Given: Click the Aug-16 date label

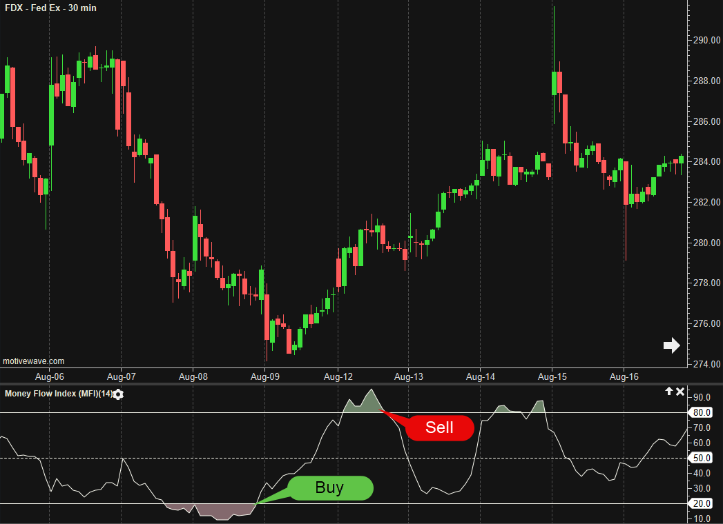Looking at the screenshot, I should click(x=624, y=376).
